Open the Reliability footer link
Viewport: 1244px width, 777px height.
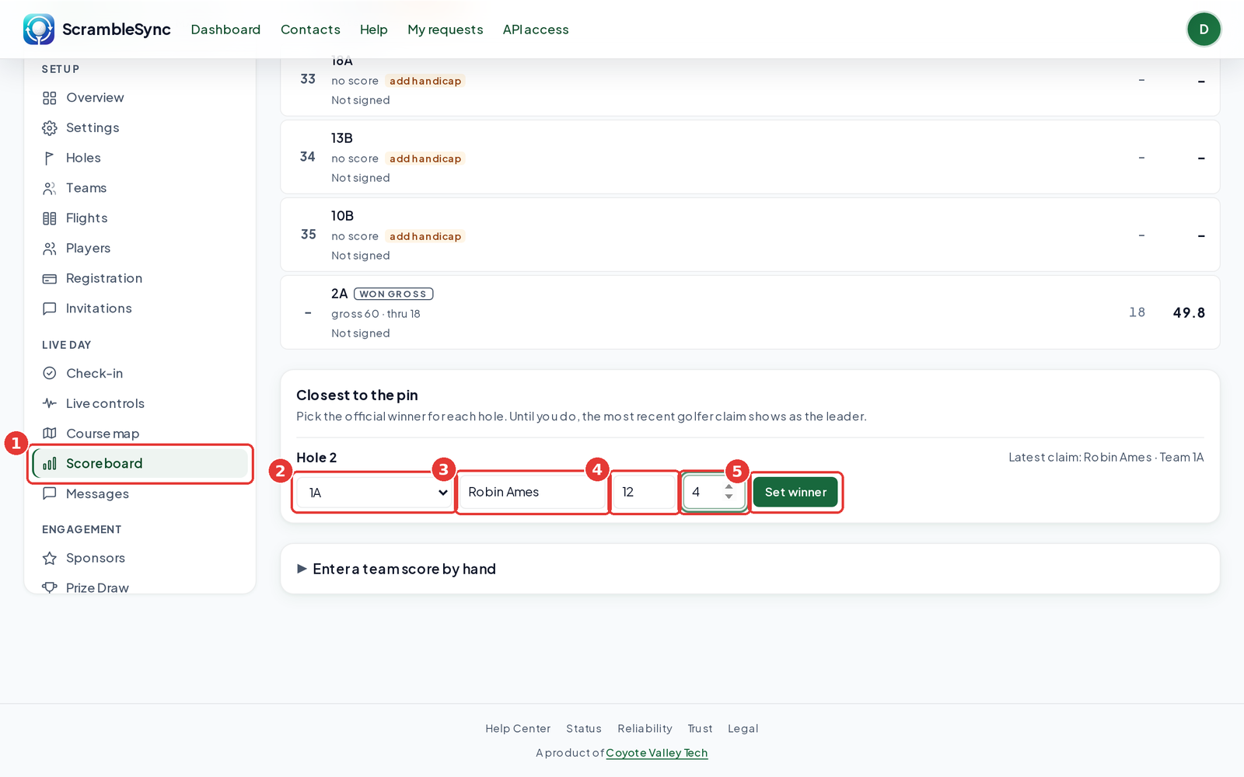click(645, 729)
